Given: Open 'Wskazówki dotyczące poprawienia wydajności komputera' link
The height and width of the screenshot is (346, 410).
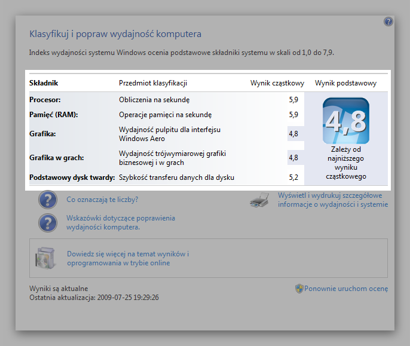Looking at the screenshot, I should 121,222.
